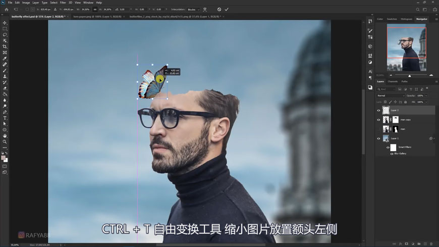439x247 pixels.
Task: Click the warp mode switch icon
Action: click(205, 9)
